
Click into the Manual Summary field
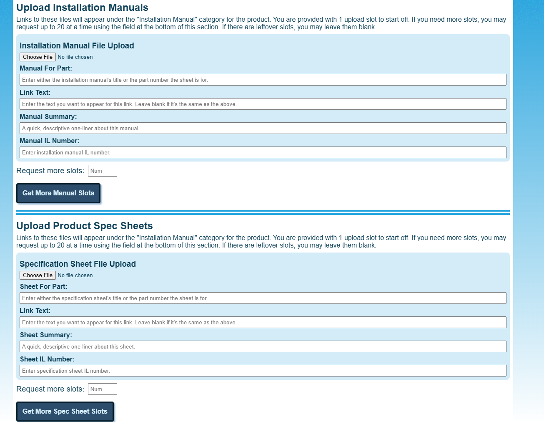[263, 128]
